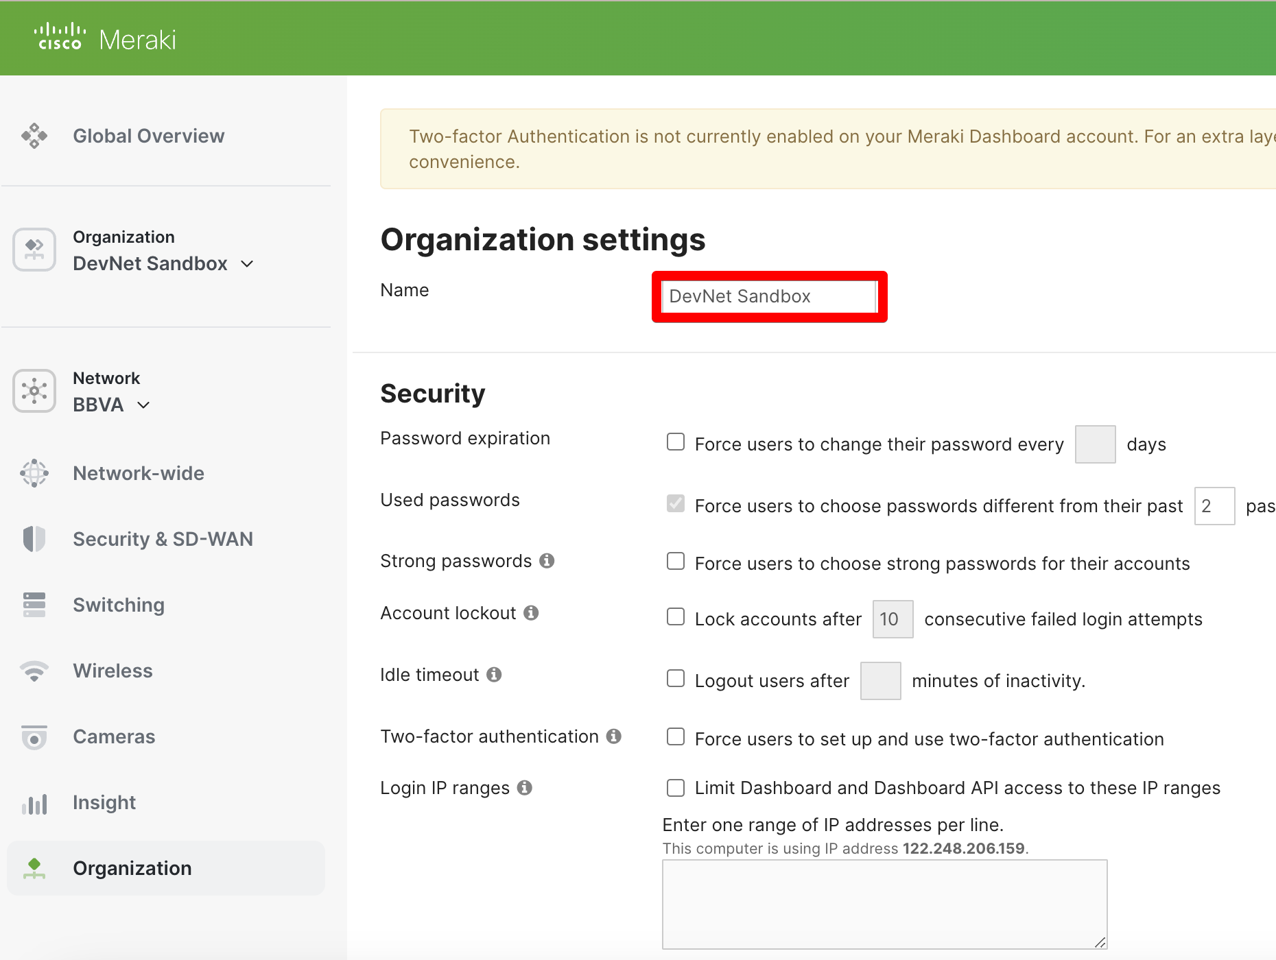Click the Wireless wifi icon

click(x=34, y=671)
